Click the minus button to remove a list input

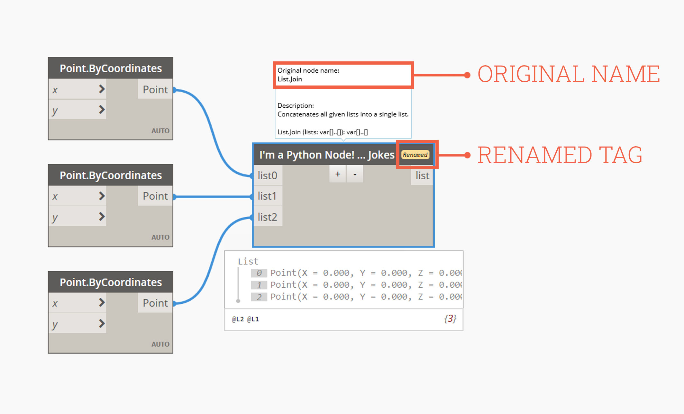pyautogui.click(x=355, y=174)
